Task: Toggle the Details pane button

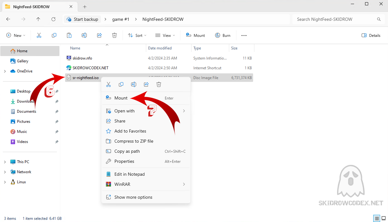Action: tap(371, 36)
